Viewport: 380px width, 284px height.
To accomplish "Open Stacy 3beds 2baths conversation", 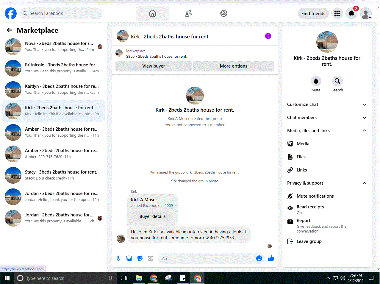I will pos(54,175).
